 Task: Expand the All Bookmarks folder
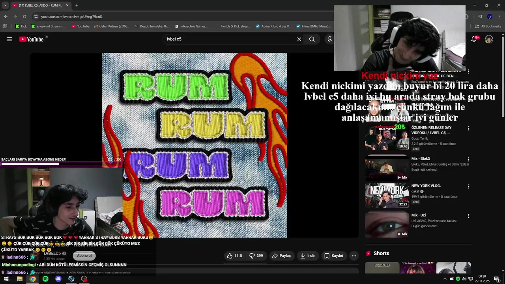point(488,26)
